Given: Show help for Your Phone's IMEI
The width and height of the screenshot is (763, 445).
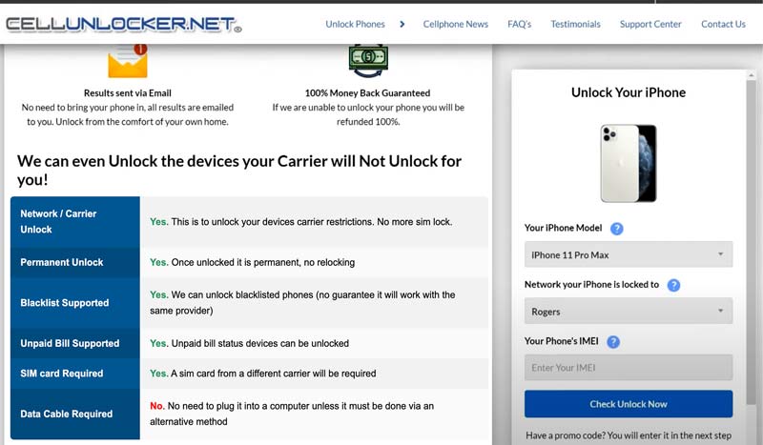Looking at the screenshot, I should click(613, 342).
